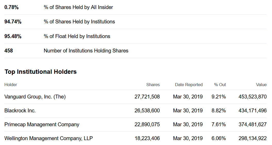Image resolution: width=272 pixels, height=145 pixels.
Task: Select the Blackrock Inc. holder row
Action: [x=135, y=111]
